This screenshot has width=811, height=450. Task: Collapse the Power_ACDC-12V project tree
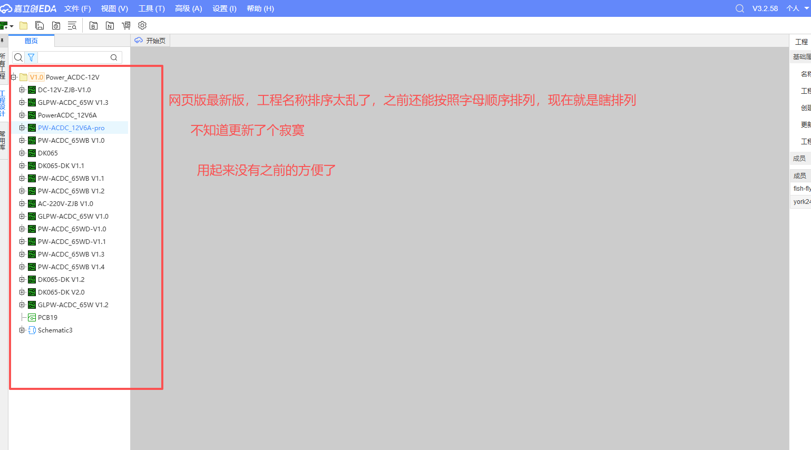click(14, 77)
